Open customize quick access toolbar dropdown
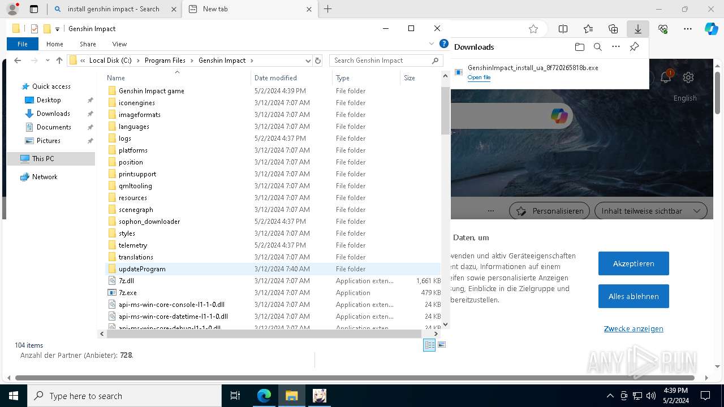Screen dimensions: 724x407 pyautogui.click(x=57, y=29)
